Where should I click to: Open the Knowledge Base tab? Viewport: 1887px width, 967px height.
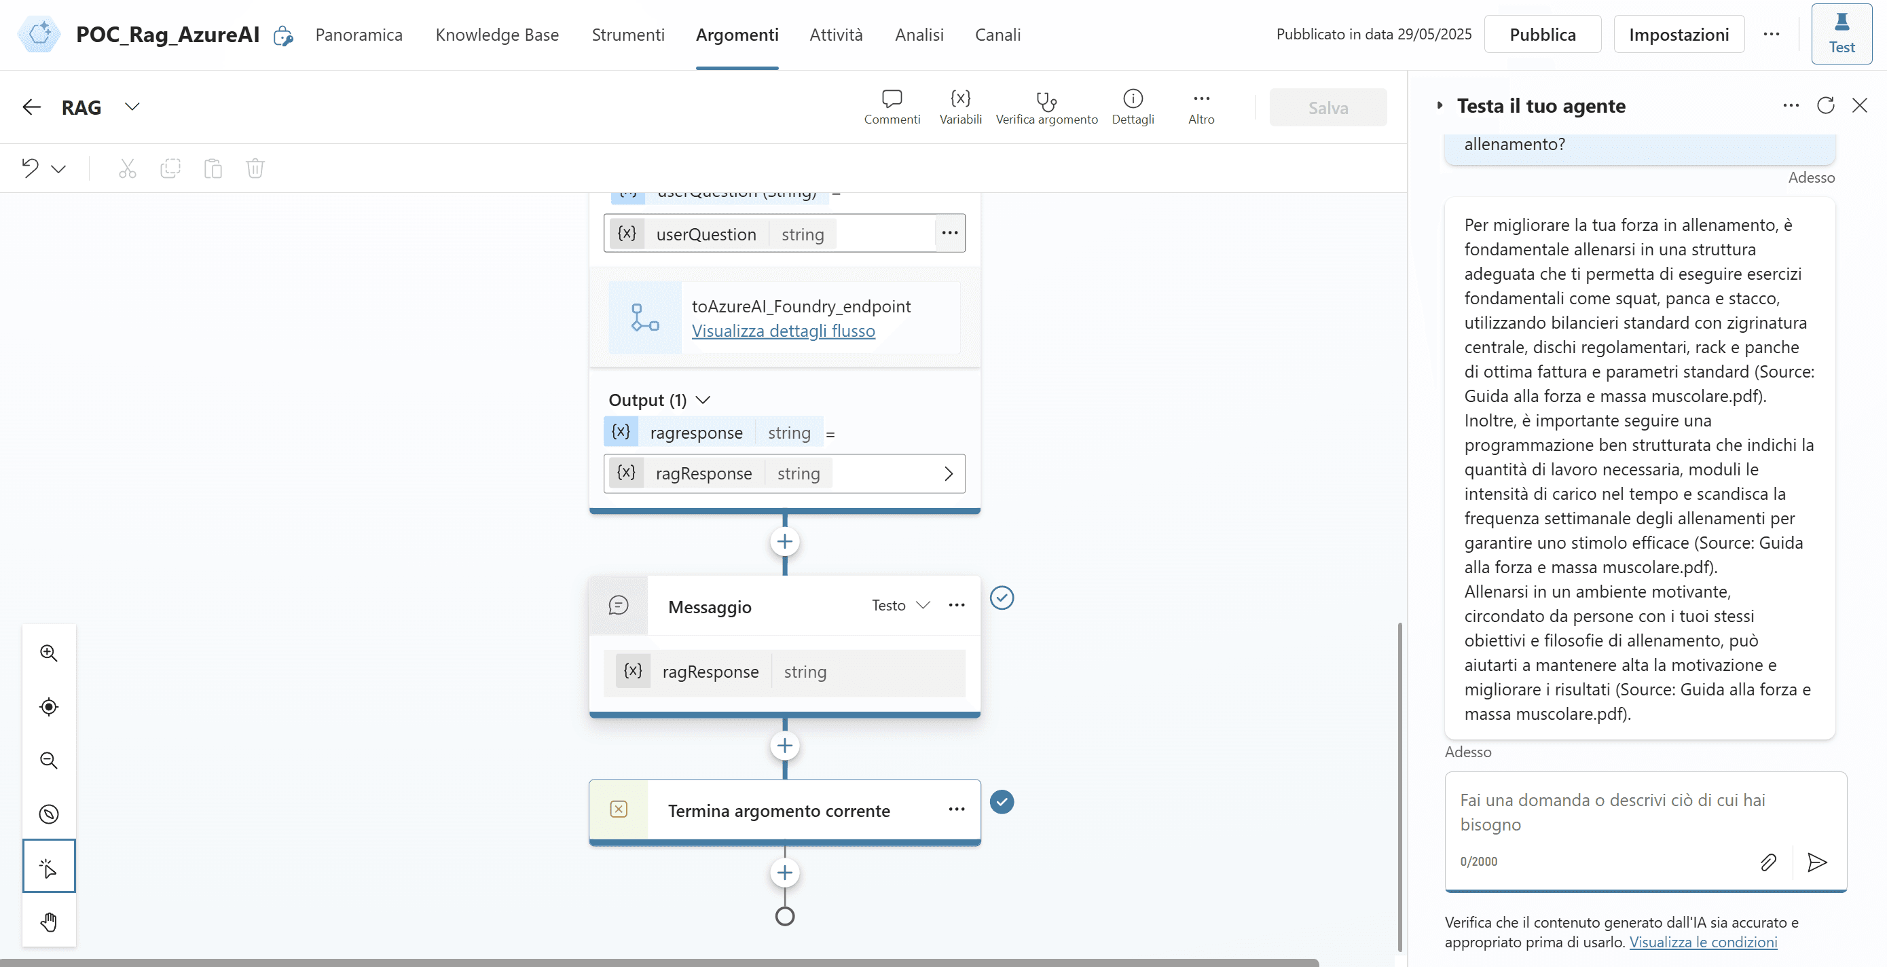[x=498, y=35]
